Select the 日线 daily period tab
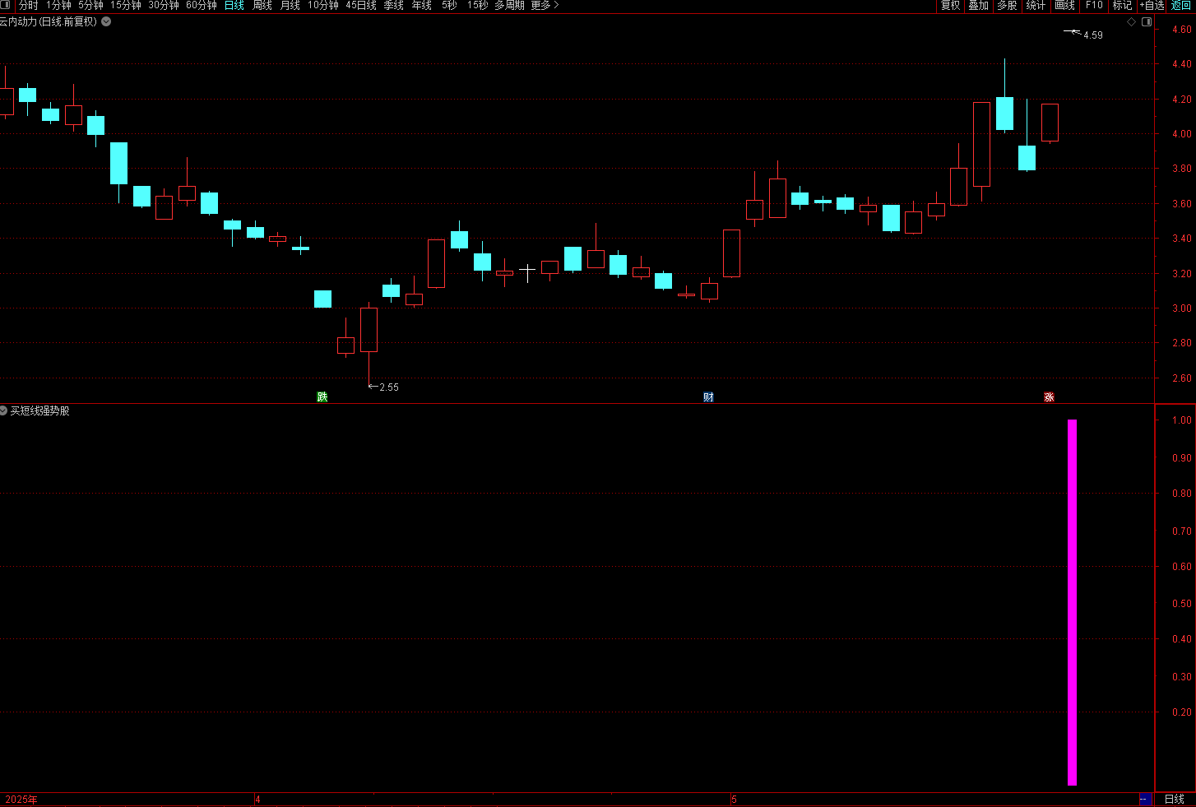 (x=234, y=5)
